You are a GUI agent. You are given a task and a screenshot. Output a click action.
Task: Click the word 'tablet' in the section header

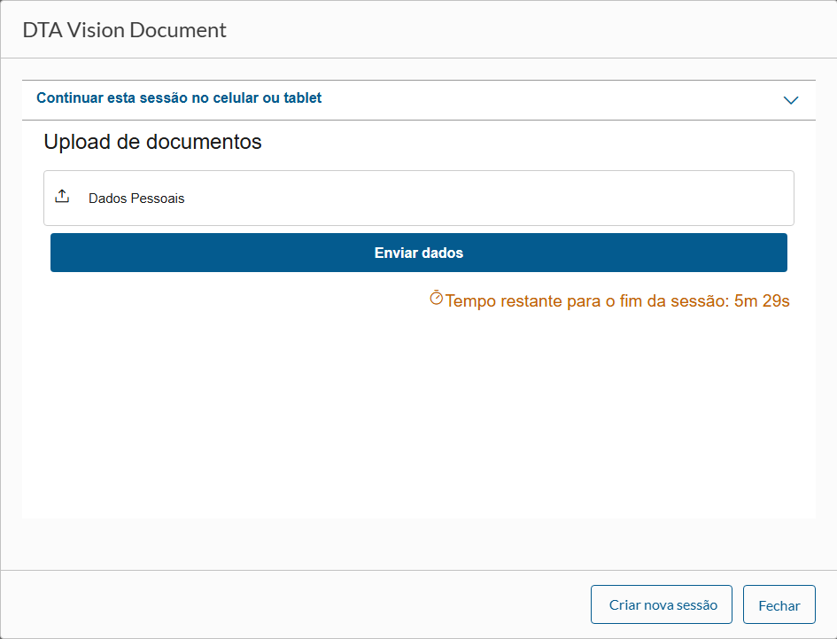[303, 98]
